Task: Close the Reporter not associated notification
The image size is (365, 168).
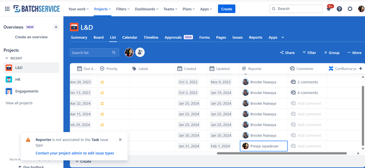Action: (120, 140)
